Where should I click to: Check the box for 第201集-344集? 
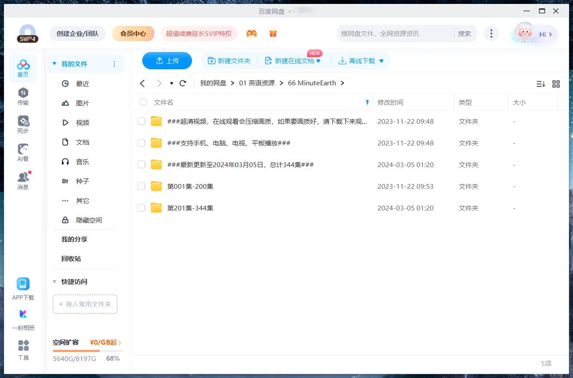141,208
